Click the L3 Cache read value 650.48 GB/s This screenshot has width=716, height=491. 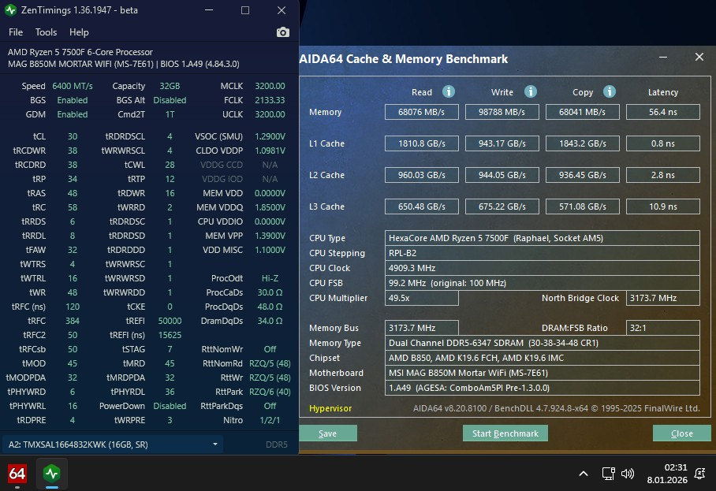pos(421,206)
